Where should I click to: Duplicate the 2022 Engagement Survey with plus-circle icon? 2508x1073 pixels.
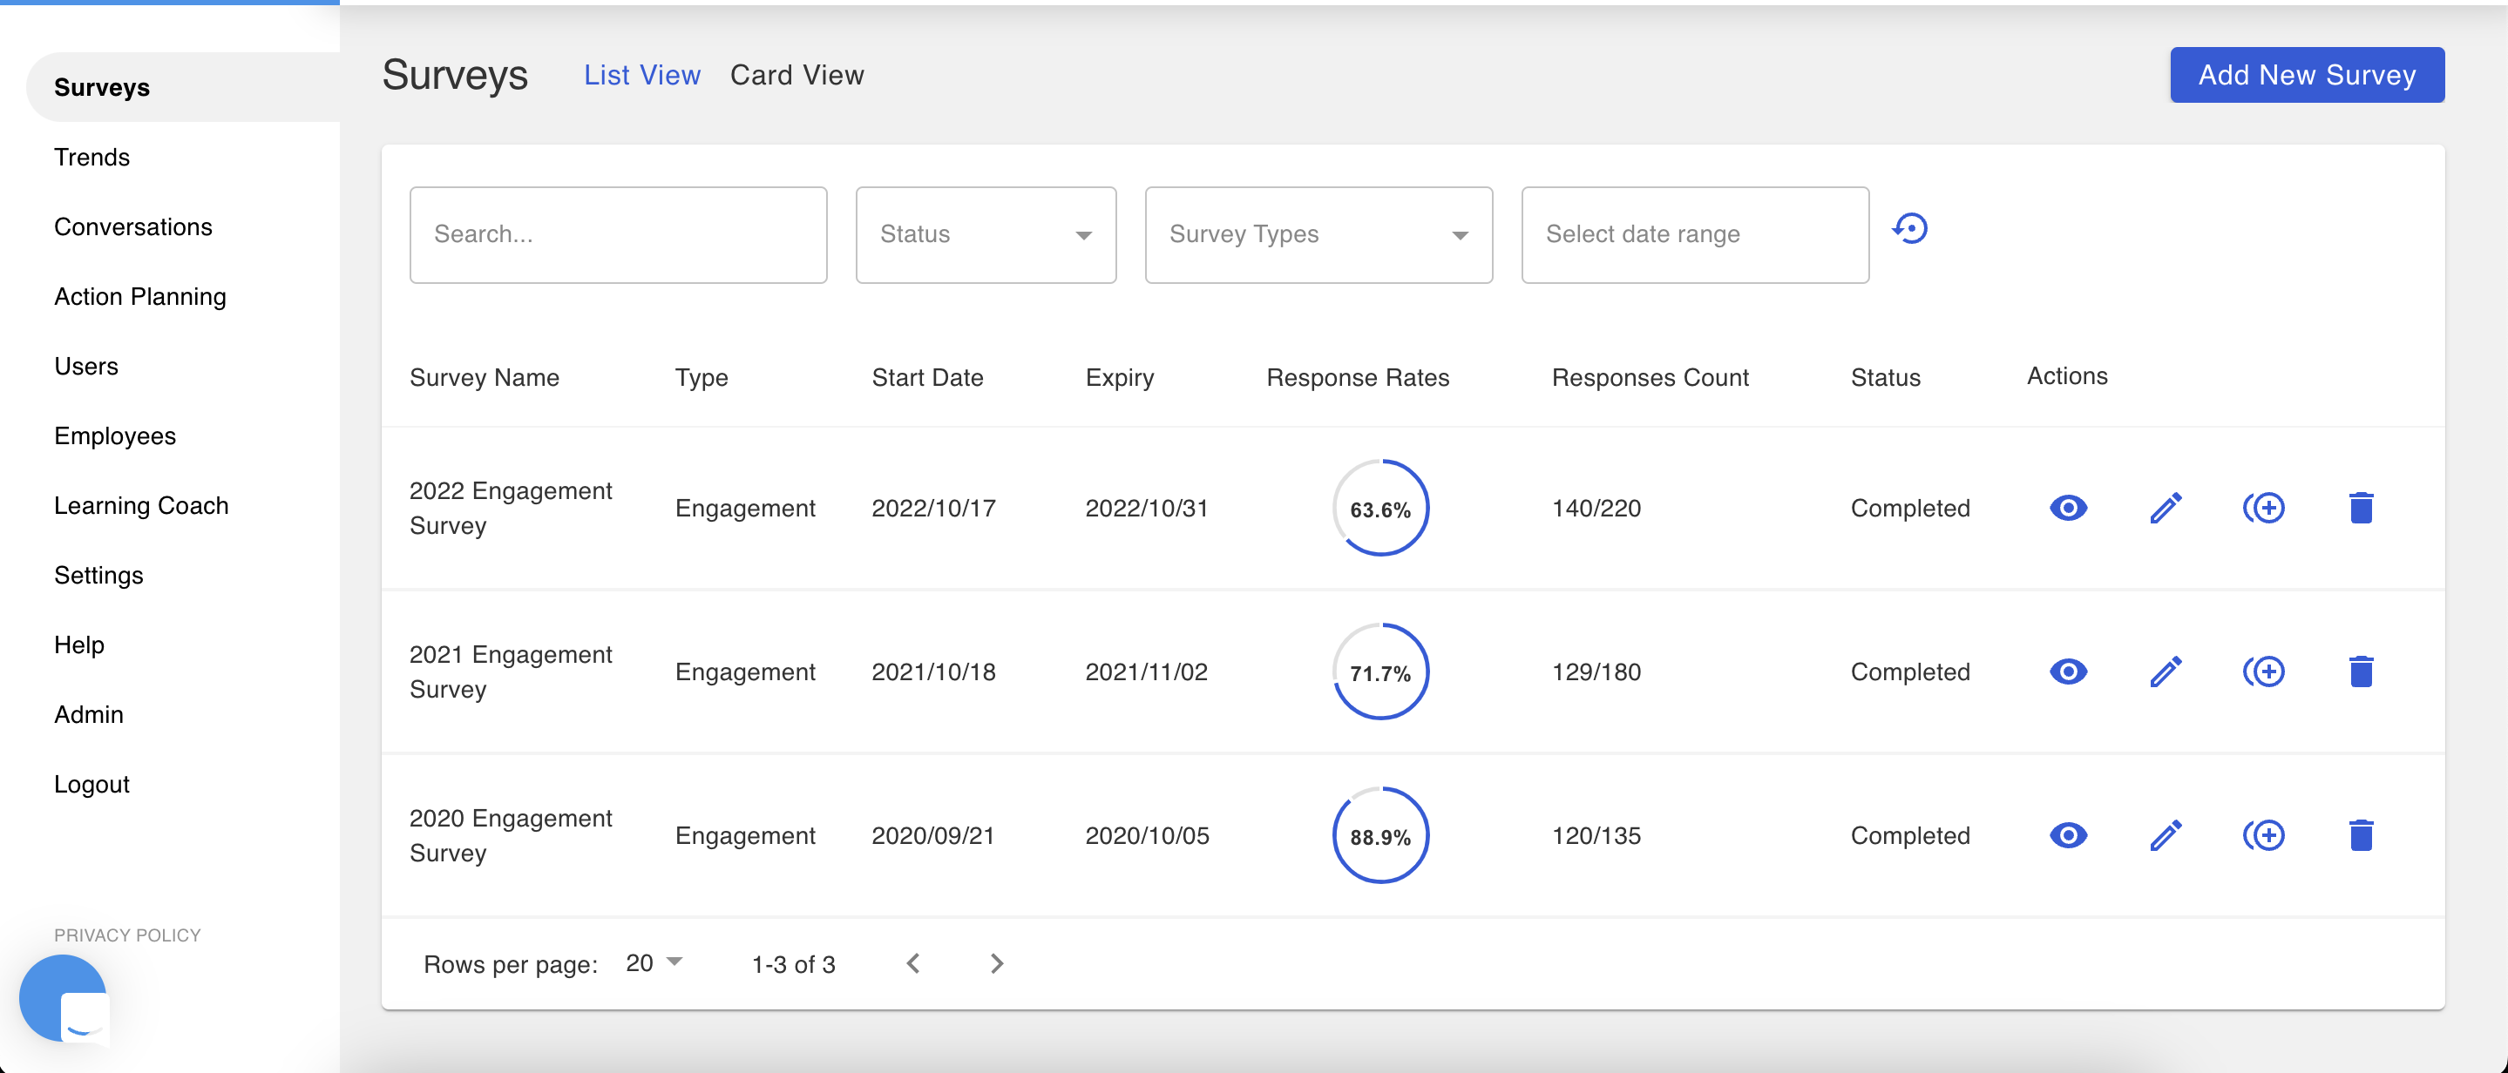click(2264, 508)
